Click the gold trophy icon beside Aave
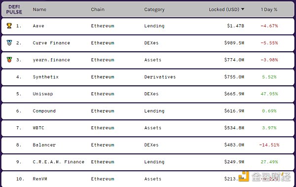 pos(9,26)
